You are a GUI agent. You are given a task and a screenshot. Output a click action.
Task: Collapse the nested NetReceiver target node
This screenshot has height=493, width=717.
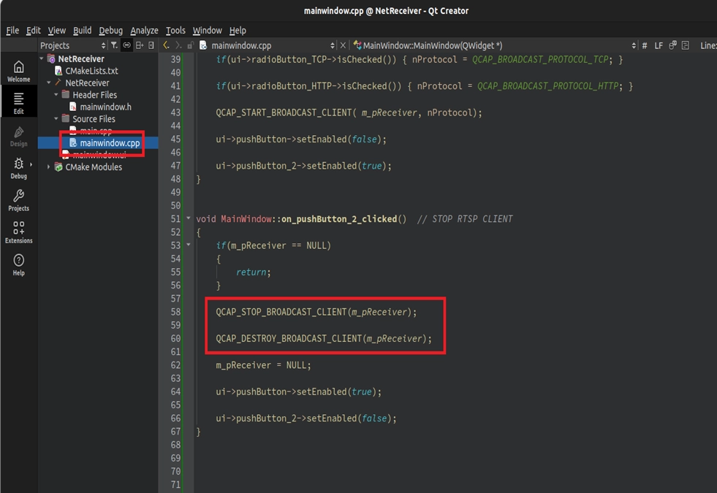(x=49, y=83)
